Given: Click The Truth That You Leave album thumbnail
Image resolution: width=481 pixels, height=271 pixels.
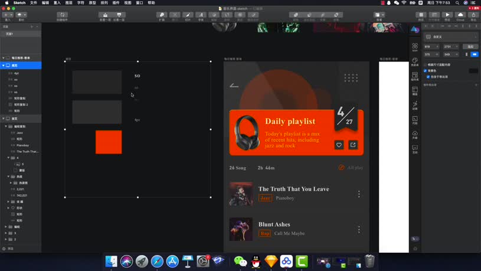Looking at the screenshot, I should [x=241, y=194].
